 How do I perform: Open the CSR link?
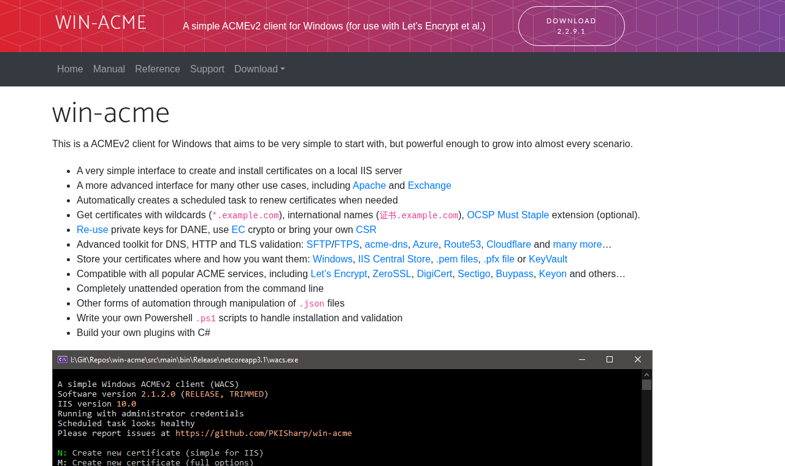(x=366, y=230)
